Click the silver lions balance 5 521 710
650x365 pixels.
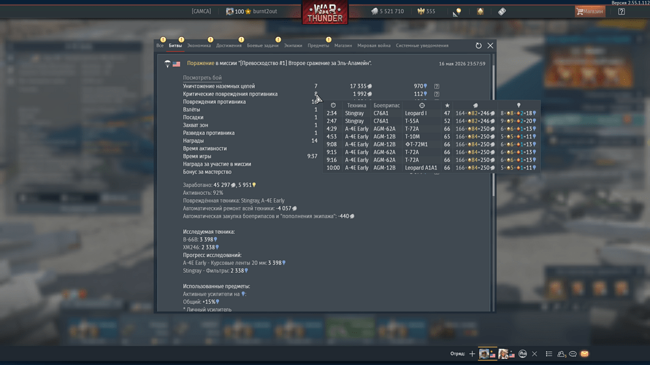click(387, 11)
